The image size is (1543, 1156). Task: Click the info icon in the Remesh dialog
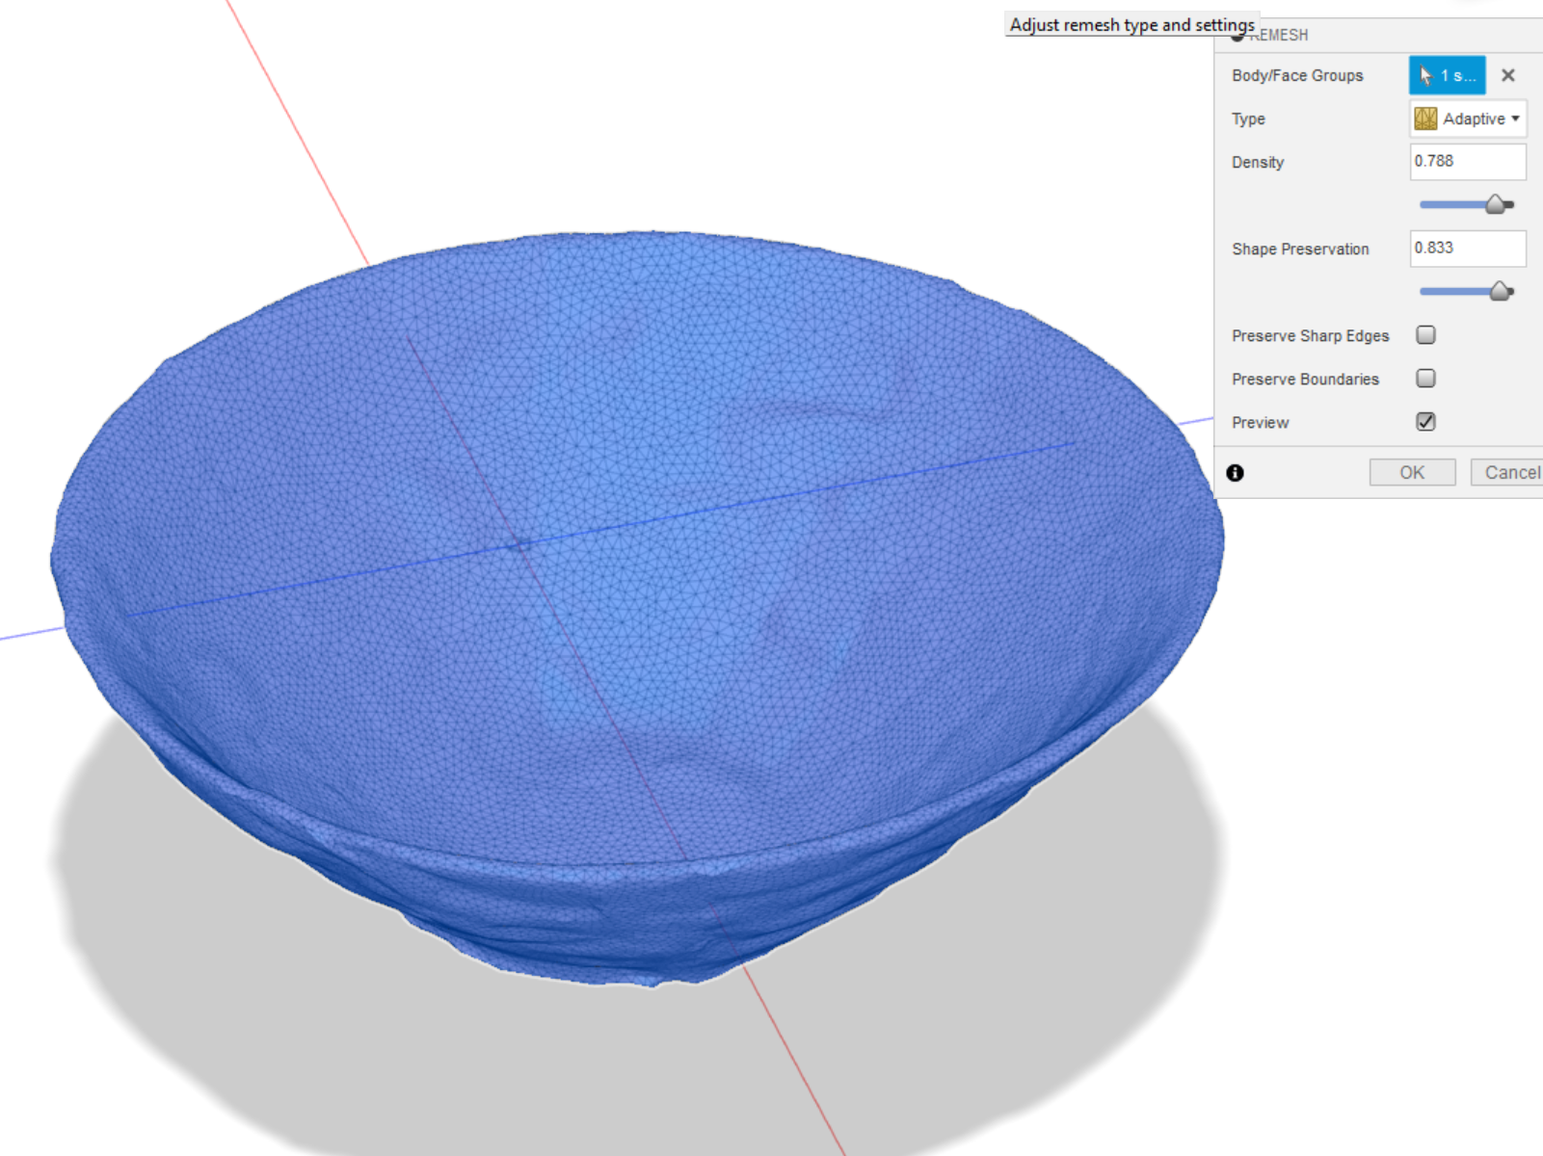click(x=1235, y=473)
